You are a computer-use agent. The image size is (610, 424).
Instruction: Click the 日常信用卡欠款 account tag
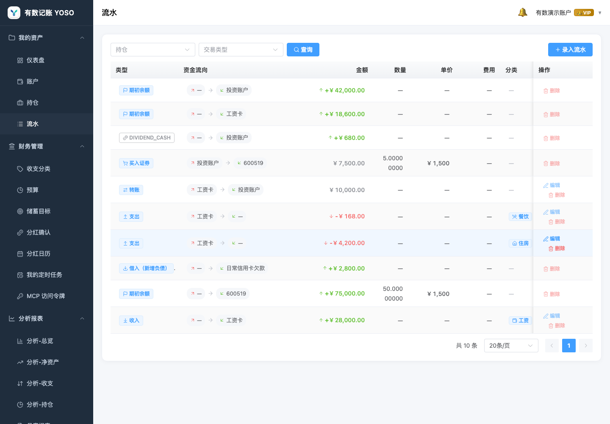point(242,268)
